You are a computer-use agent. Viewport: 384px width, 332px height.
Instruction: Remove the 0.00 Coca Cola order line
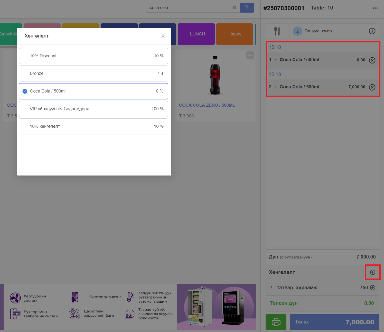click(372, 60)
